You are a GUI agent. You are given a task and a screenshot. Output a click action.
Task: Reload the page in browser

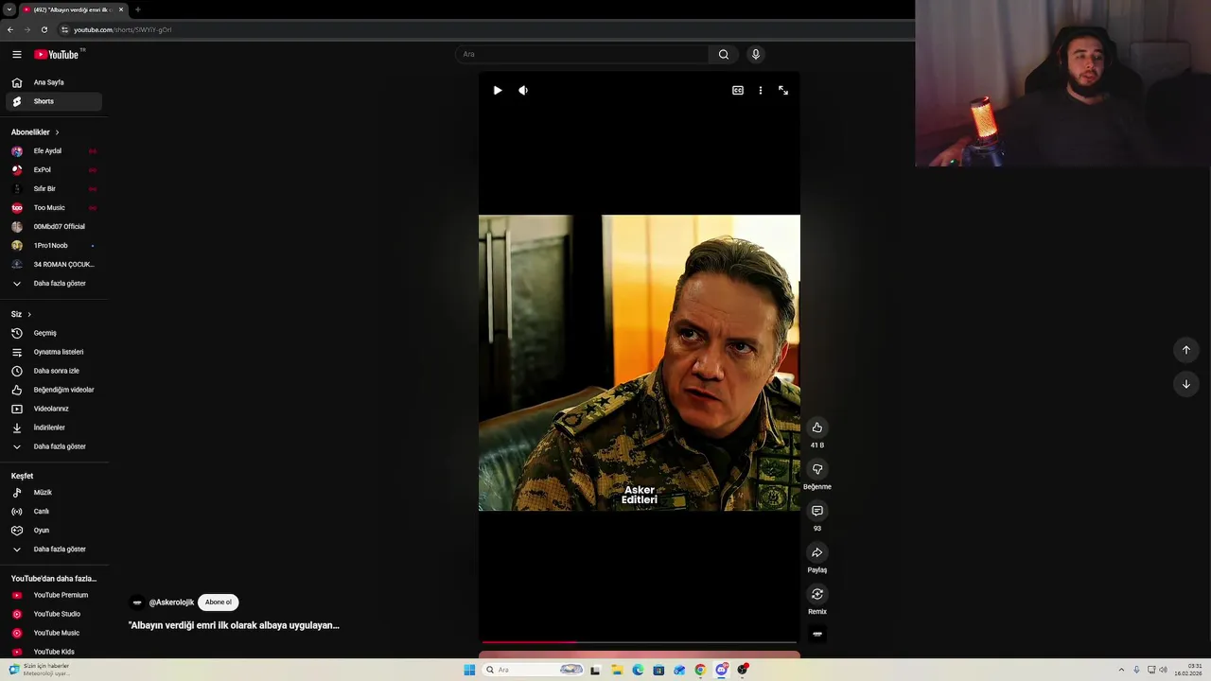point(44,29)
